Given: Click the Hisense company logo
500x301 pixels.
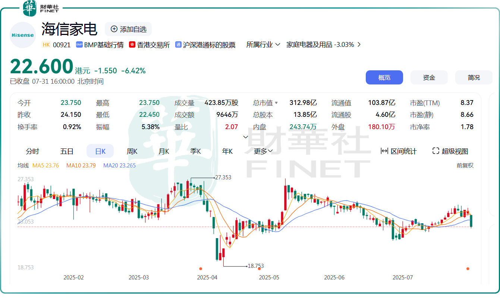Looking at the screenshot, I should [x=23, y=35].
